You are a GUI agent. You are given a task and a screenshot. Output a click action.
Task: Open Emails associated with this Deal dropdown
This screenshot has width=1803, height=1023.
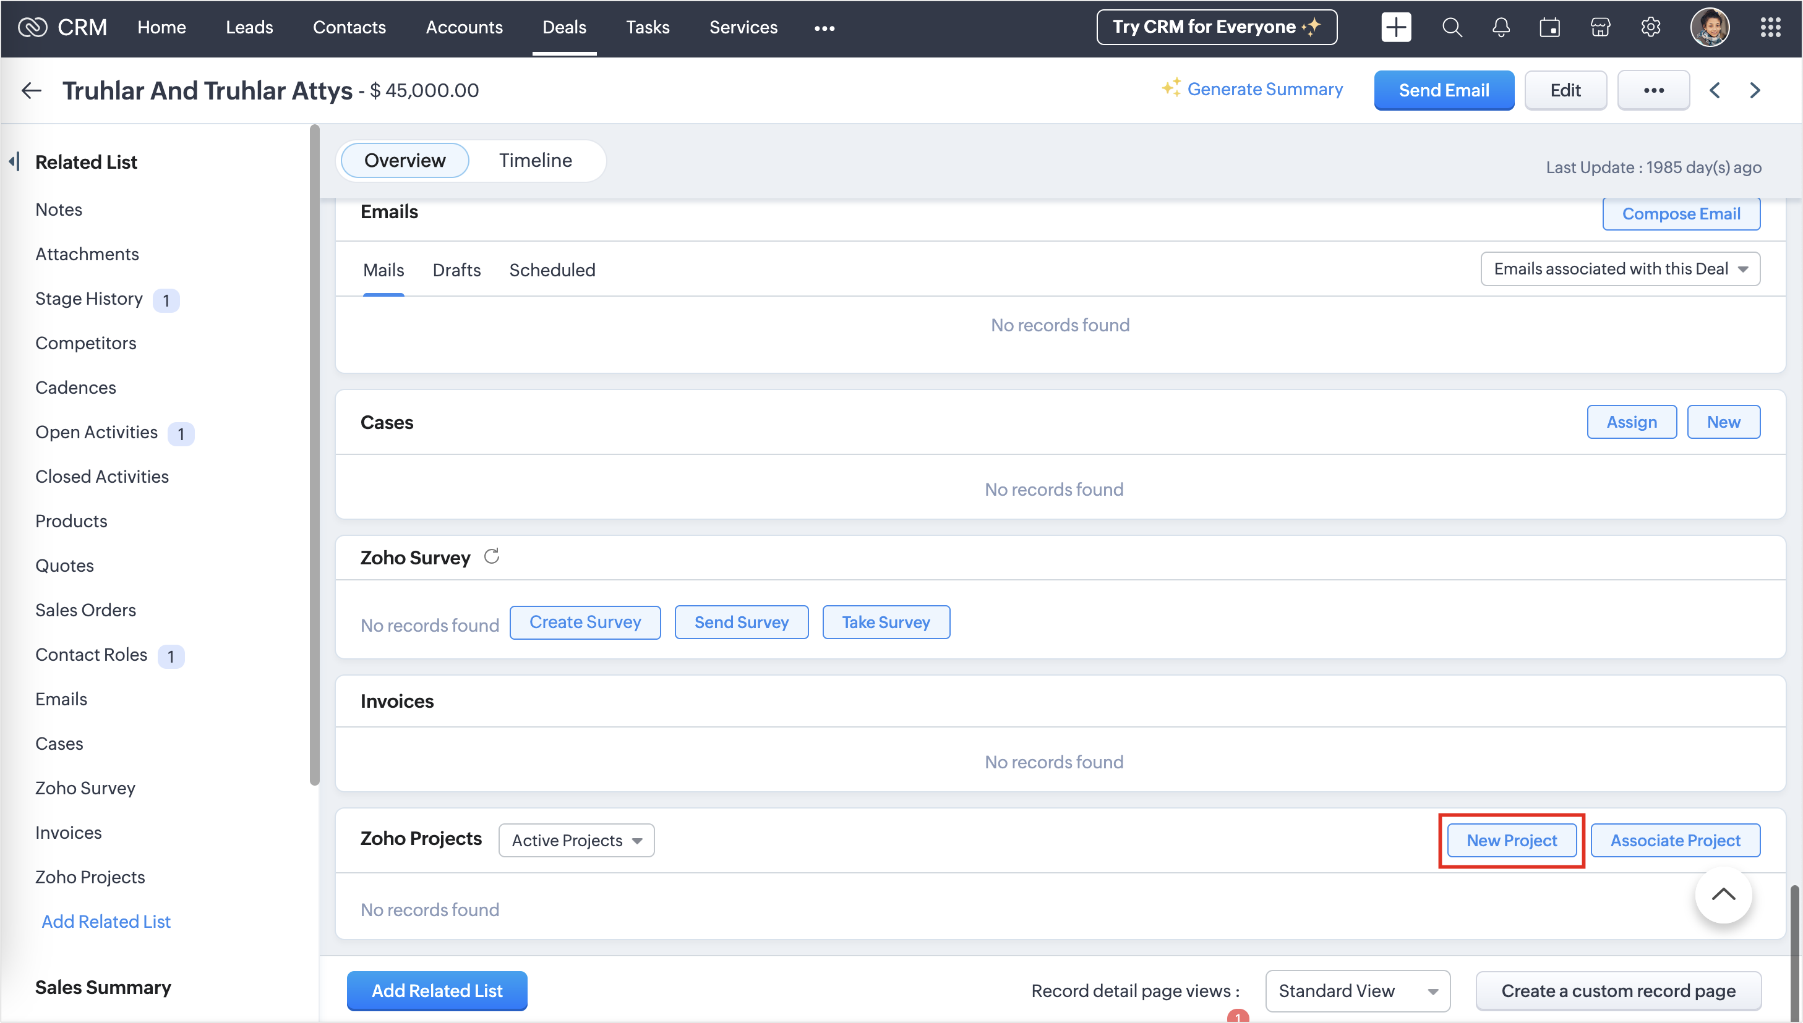[x=1619, y=269]
